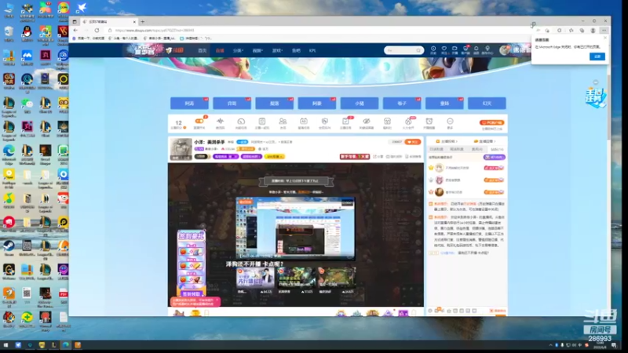The image size is (628, 353).
Task: Close the Edge restore pages popup
Action: pos(604,38)
